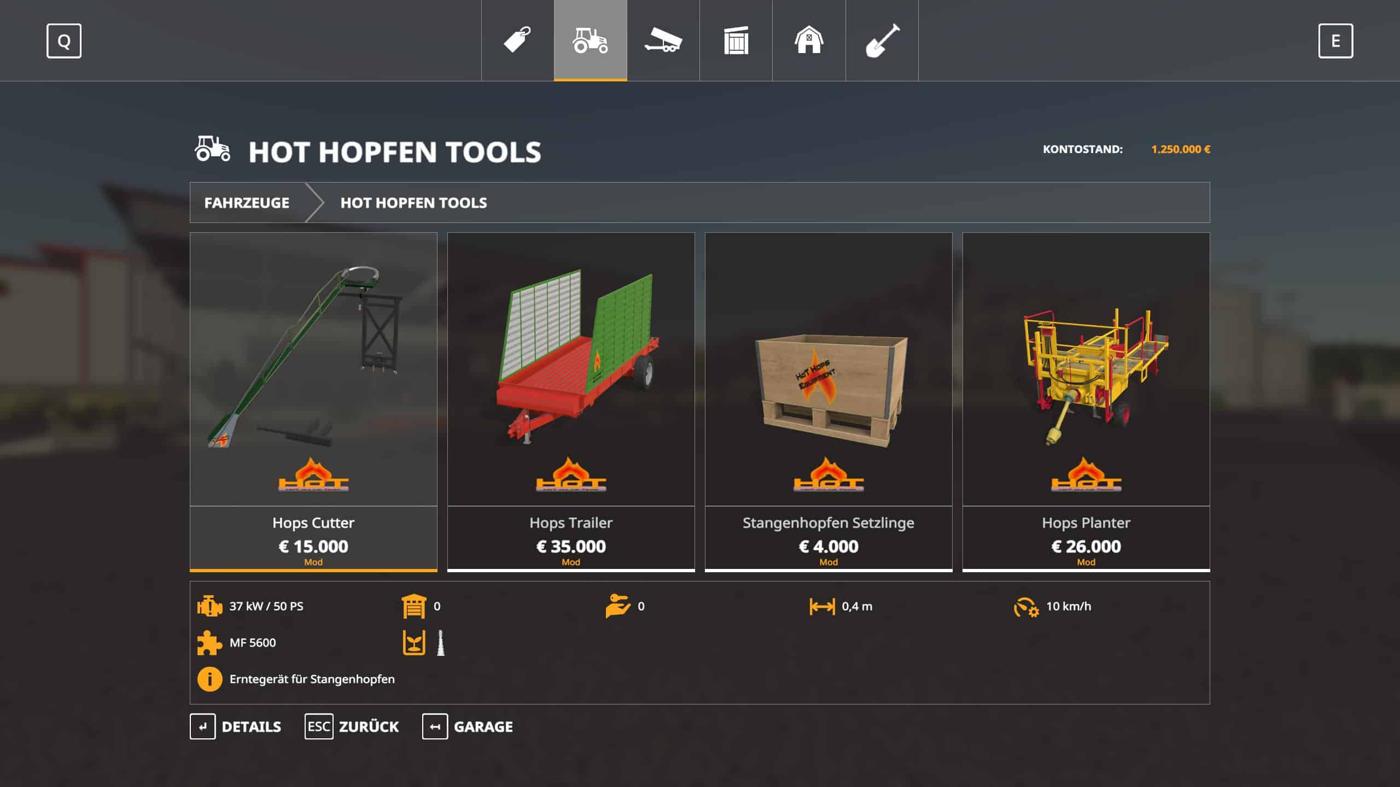Click HOT HOPFEN TOOLS breadcrumb
This screenshot has width=1400, height=787.
point(413,203)
